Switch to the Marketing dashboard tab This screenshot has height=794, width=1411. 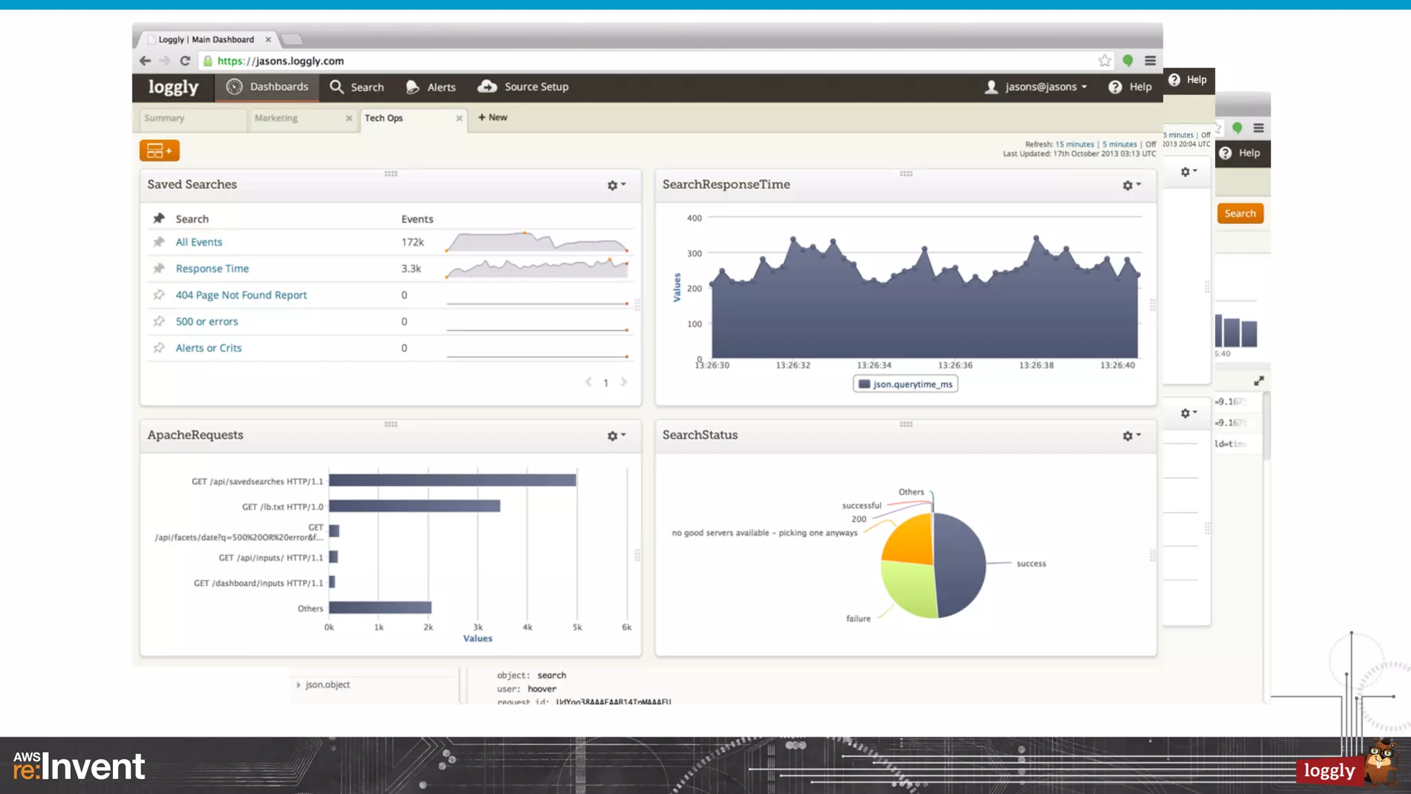[276, 118]
